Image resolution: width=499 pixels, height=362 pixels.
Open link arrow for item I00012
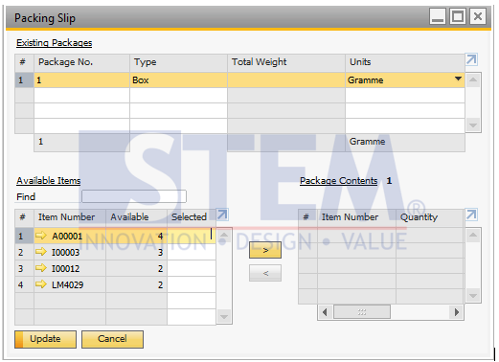pyautogui.click(x=41, y=268)
